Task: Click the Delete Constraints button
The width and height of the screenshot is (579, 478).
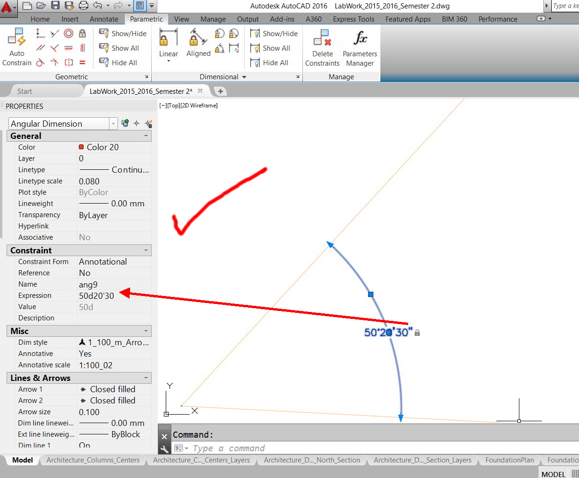Action: pos(322,47)
